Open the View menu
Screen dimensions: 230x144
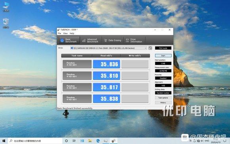pos(65,33)
